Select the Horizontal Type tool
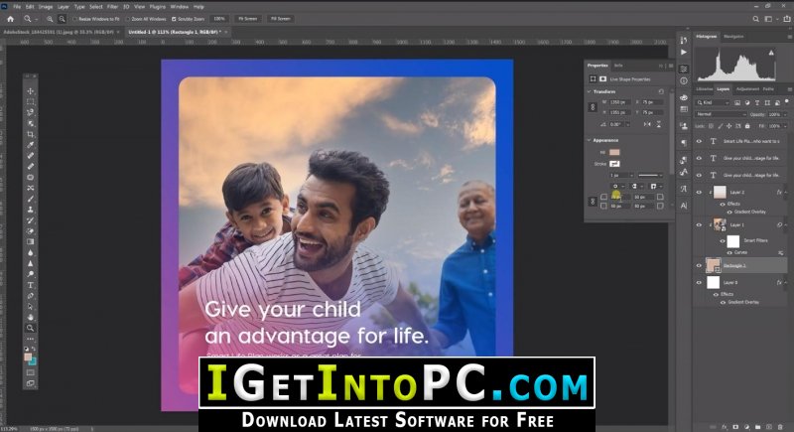Screen dimensions: 794x432 pyautogui.click(x=31, y=285)
